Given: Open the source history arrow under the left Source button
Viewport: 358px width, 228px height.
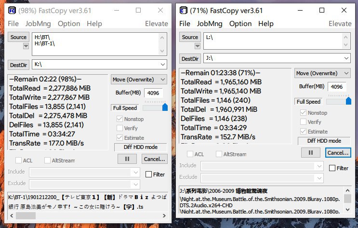Looking at the screenshot, I should tap(26, 46).
